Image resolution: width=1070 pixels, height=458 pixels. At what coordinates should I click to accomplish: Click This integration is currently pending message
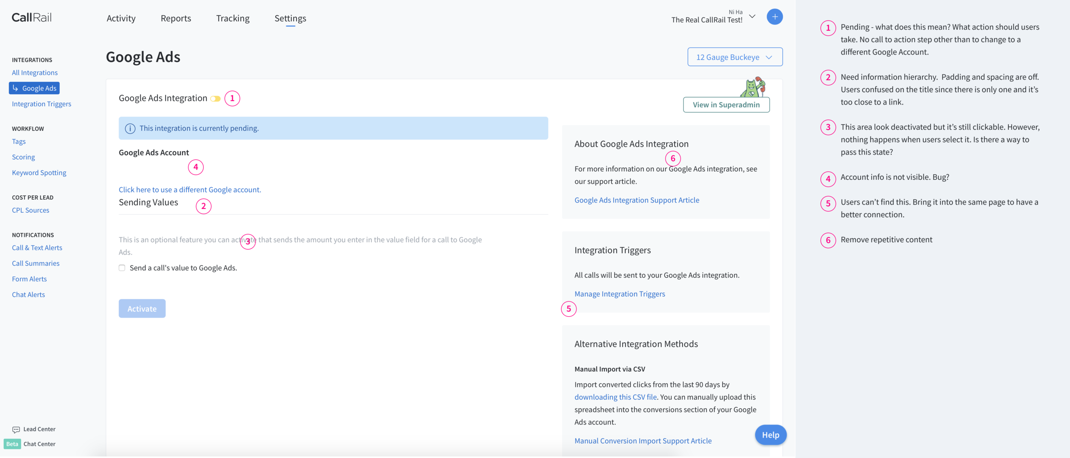(x=199, y=128)
